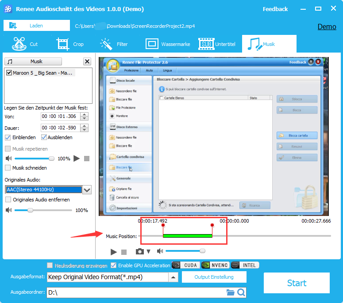Click original audio speaker icon
The width and height of the screenshot is (343, 303).
pos(8,210)
